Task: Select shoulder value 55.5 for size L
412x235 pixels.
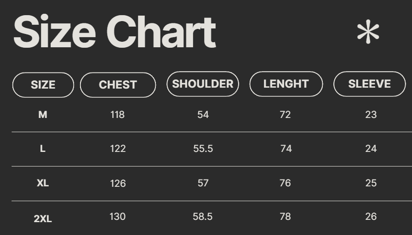Action: pyautogui.click(x=203, y=149)
